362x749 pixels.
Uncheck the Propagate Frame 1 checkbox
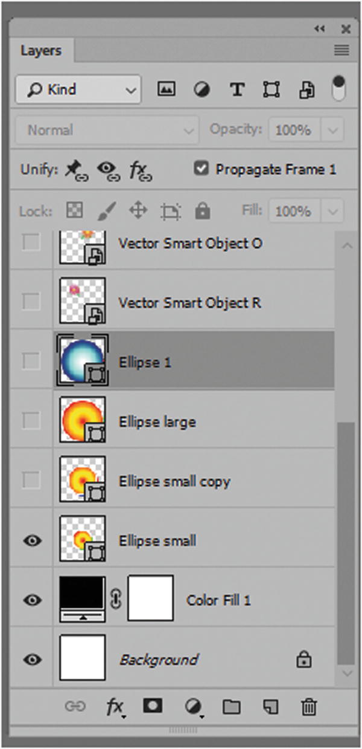point(202,169)
